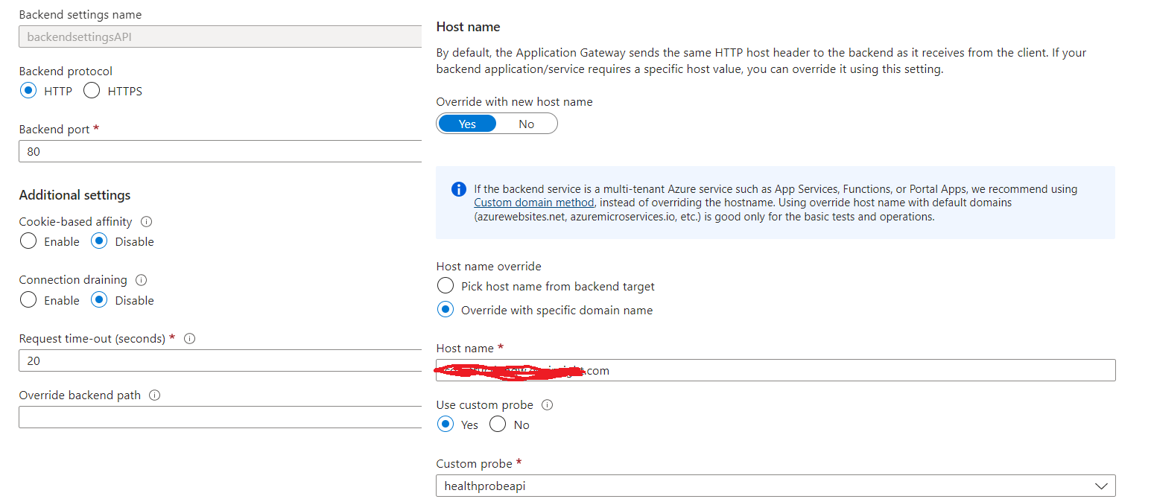Image resolution: width=1151 pixels, height=499 pixels.
Task: Enable cookie-based affinity
Action: coord(28,241)
